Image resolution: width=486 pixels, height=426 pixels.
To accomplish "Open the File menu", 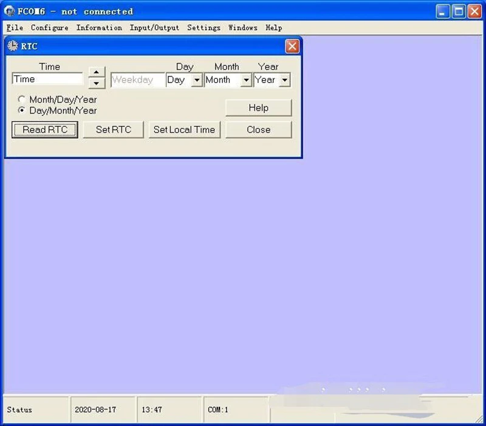I will 15,27.
